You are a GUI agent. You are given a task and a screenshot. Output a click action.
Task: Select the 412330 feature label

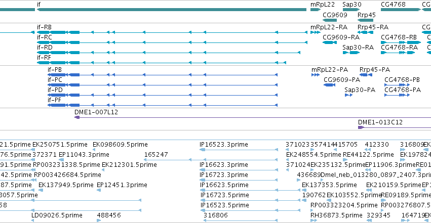click(377, 145)
